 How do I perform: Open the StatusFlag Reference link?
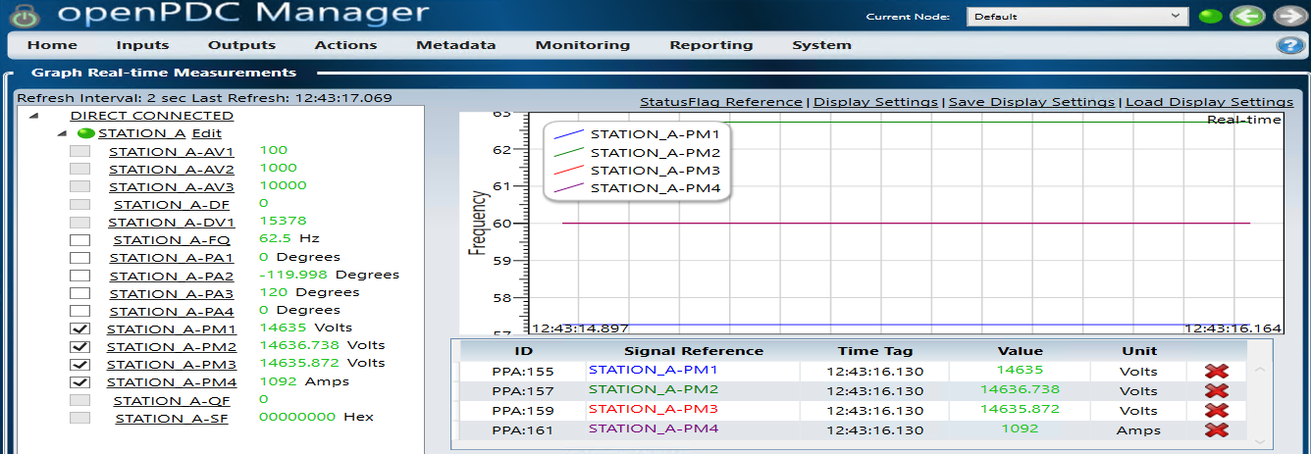click(720, 102)
